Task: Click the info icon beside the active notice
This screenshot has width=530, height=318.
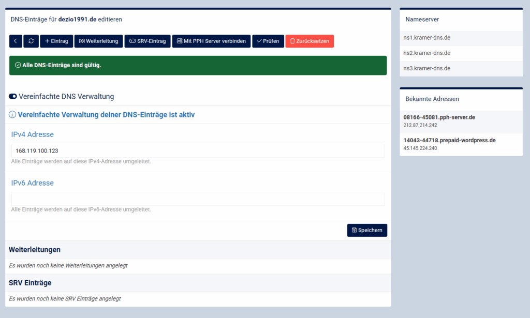Action: point(12,115)
